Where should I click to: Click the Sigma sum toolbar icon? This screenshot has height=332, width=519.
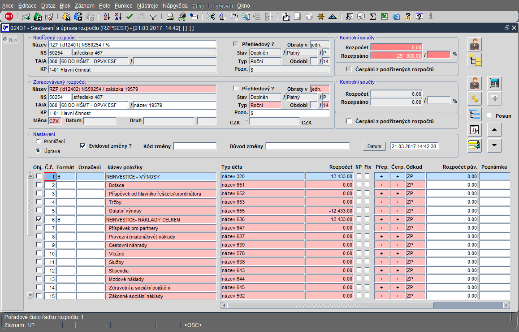[372, 17]
